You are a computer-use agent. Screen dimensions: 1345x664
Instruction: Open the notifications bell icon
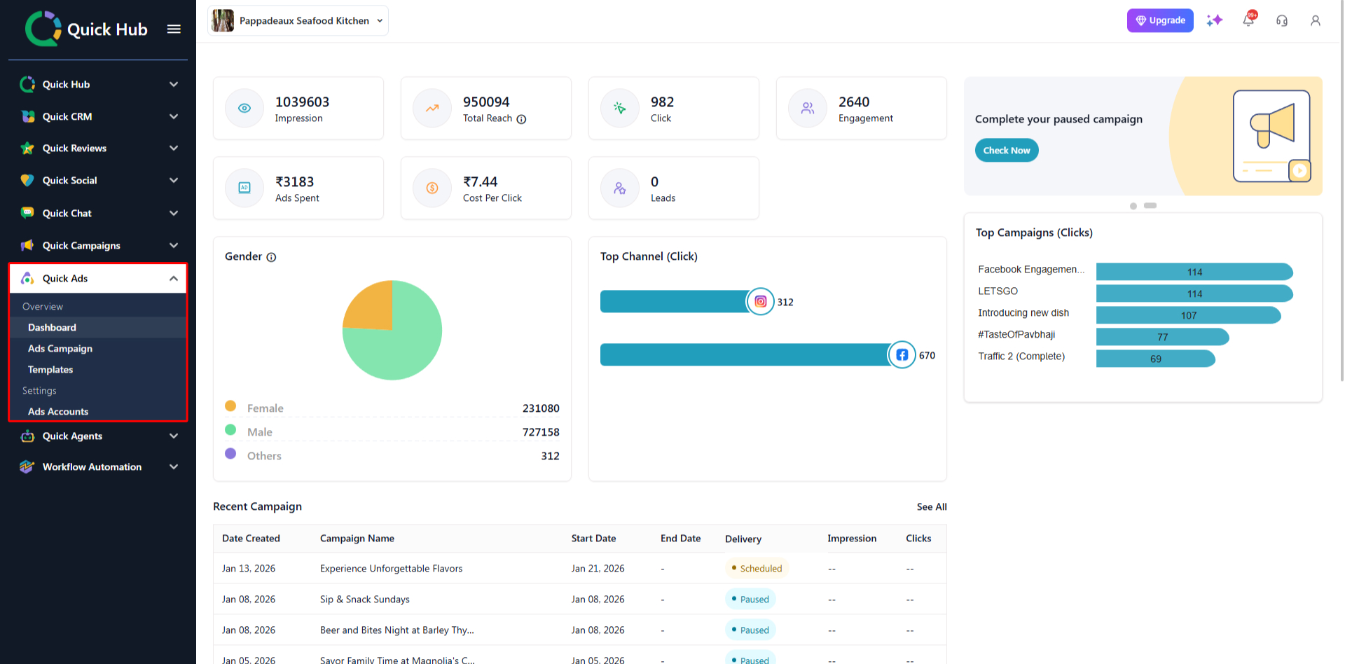tap(1248, 20)
